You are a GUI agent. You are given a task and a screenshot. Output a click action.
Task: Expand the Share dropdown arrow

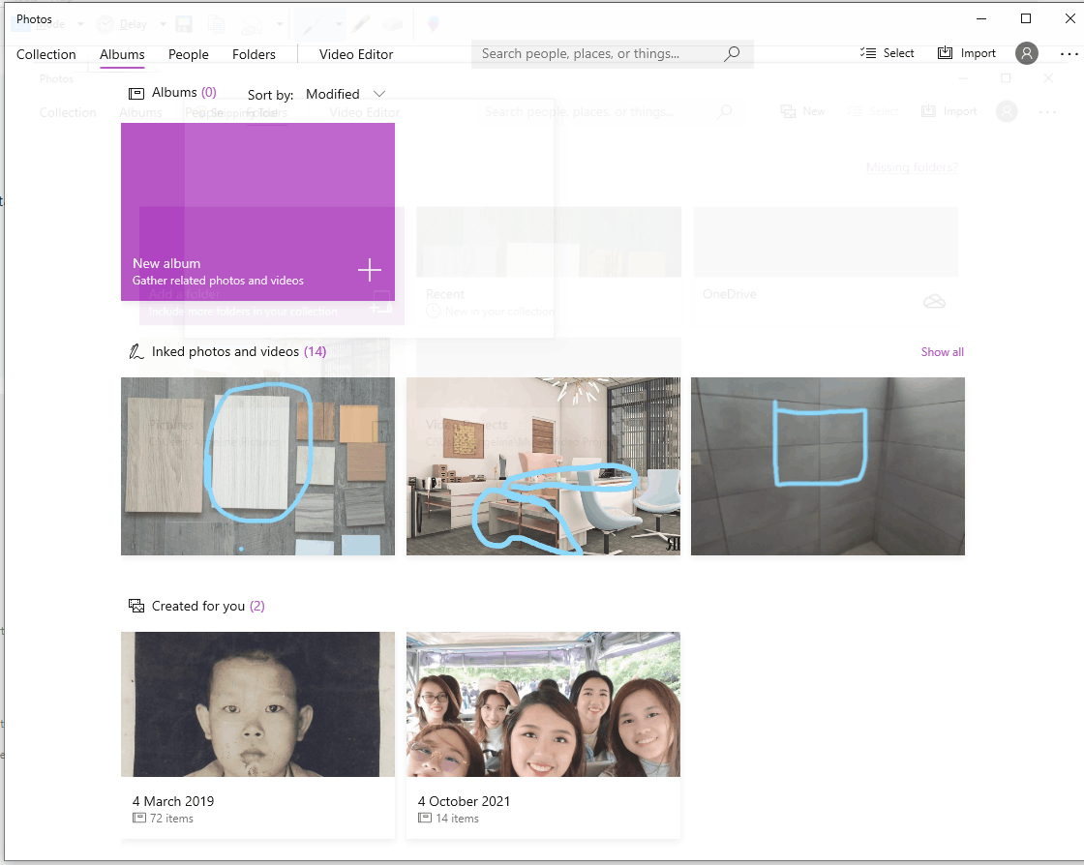click(279, 23)
